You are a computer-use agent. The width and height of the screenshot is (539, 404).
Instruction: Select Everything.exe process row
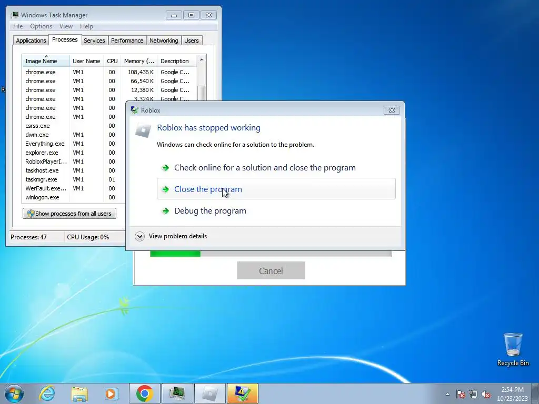[x=74, y=144]
